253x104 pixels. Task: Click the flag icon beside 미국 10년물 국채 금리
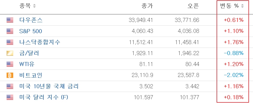pyautogui.click(x=10, y=86)
